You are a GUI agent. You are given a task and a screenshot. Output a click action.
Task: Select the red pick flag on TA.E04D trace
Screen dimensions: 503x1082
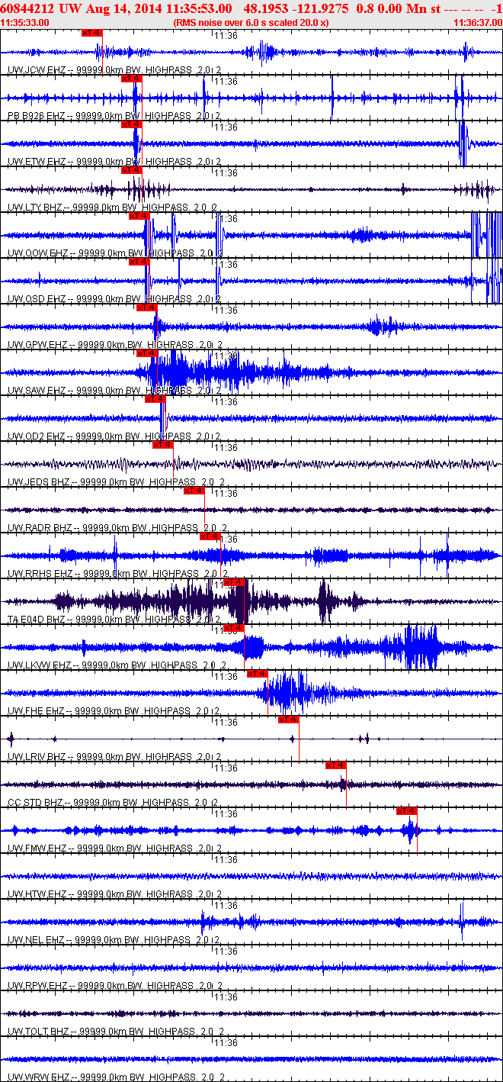(x=234, y=582)
